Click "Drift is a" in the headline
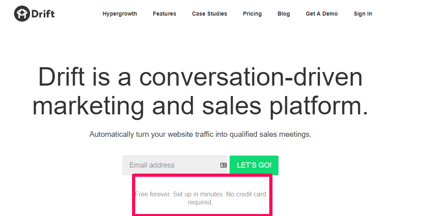The width and height of the screenshot is (433, 216). point(85,77)
